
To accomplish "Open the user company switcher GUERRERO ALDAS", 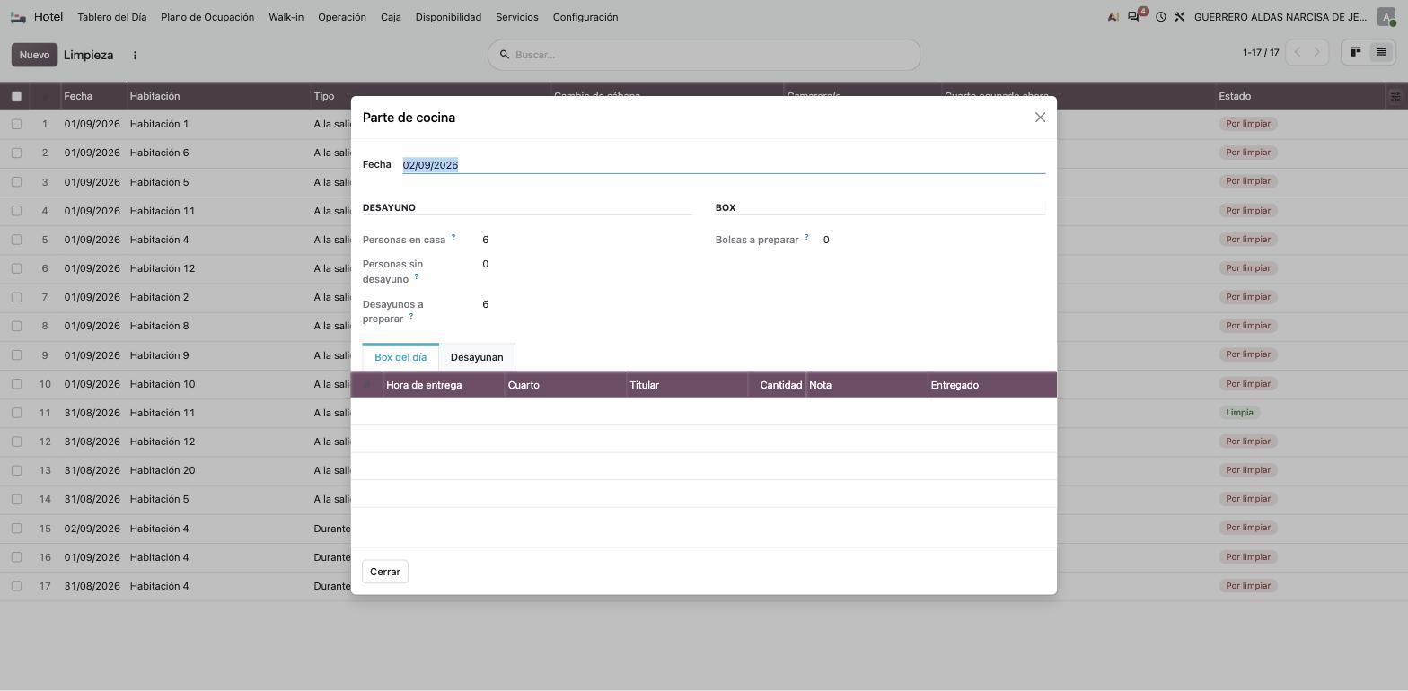I will 1280,17.
